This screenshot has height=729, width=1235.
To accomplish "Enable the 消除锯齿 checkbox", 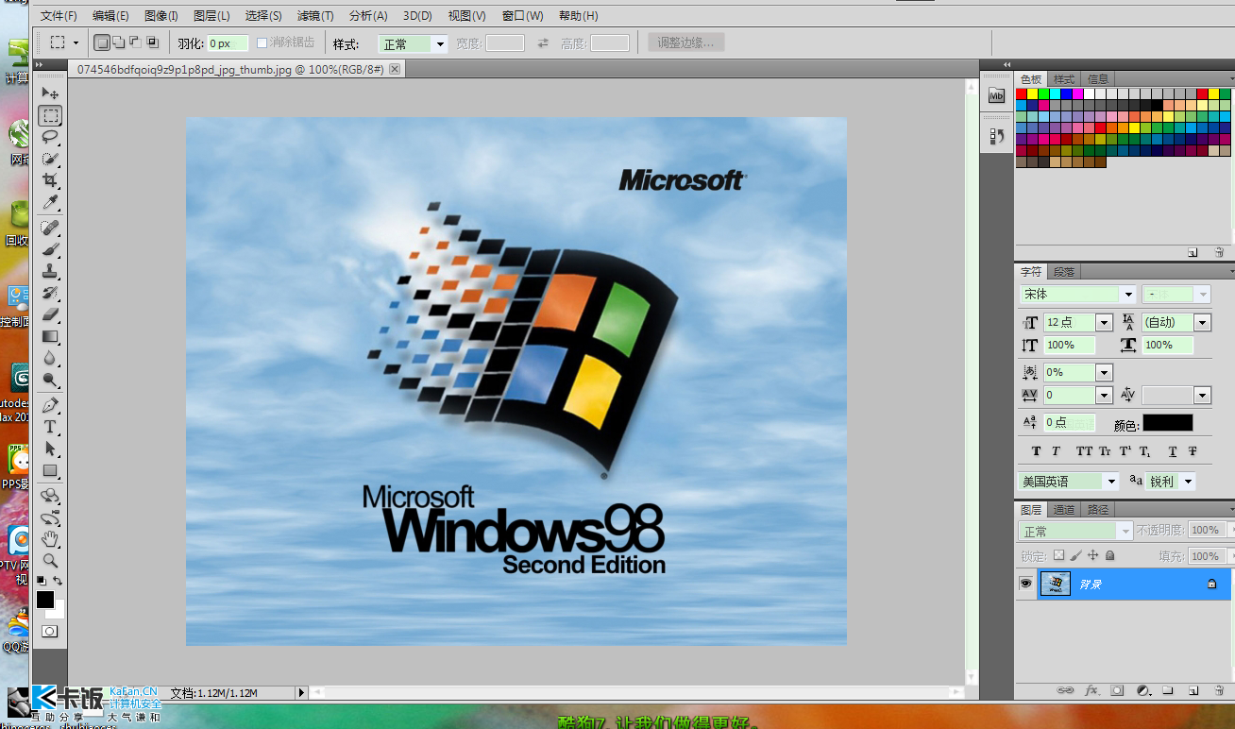I will (x=262, y=43).
